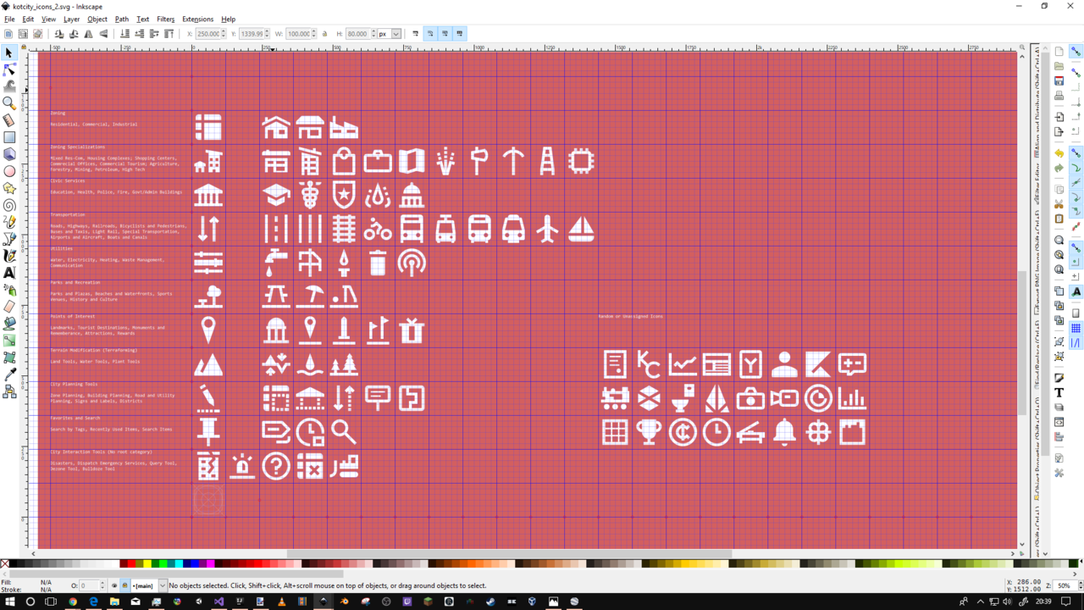
Task: Open Windows Start button
Action: click(x=9, y=602)
